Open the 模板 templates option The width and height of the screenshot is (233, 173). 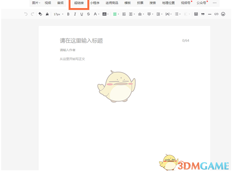coord(128,3)
